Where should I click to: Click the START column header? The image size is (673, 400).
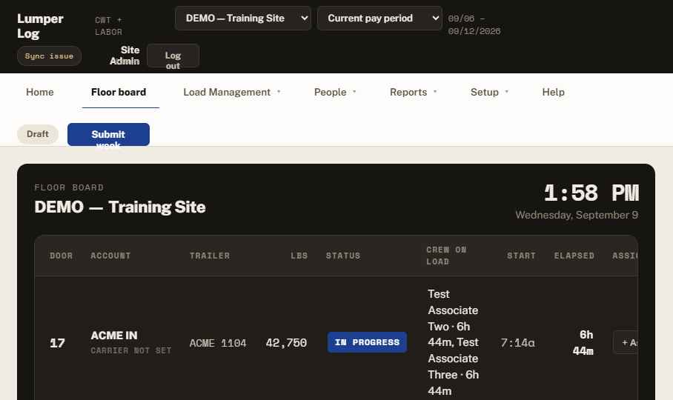(x=521, y=256)
